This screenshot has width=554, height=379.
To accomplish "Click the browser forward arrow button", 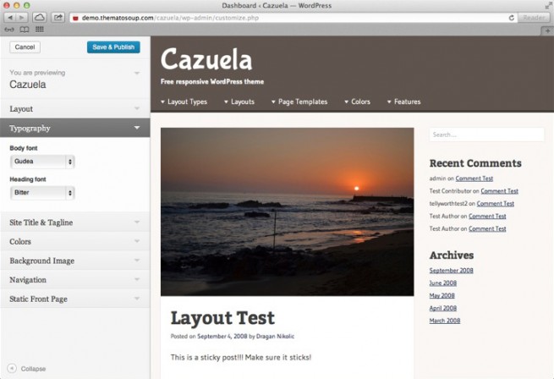I will (23, 17).
